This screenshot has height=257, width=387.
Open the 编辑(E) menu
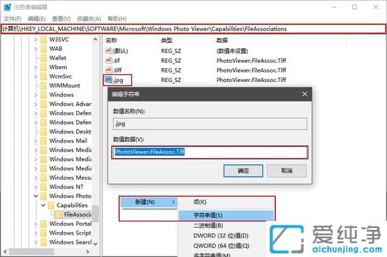36,19
